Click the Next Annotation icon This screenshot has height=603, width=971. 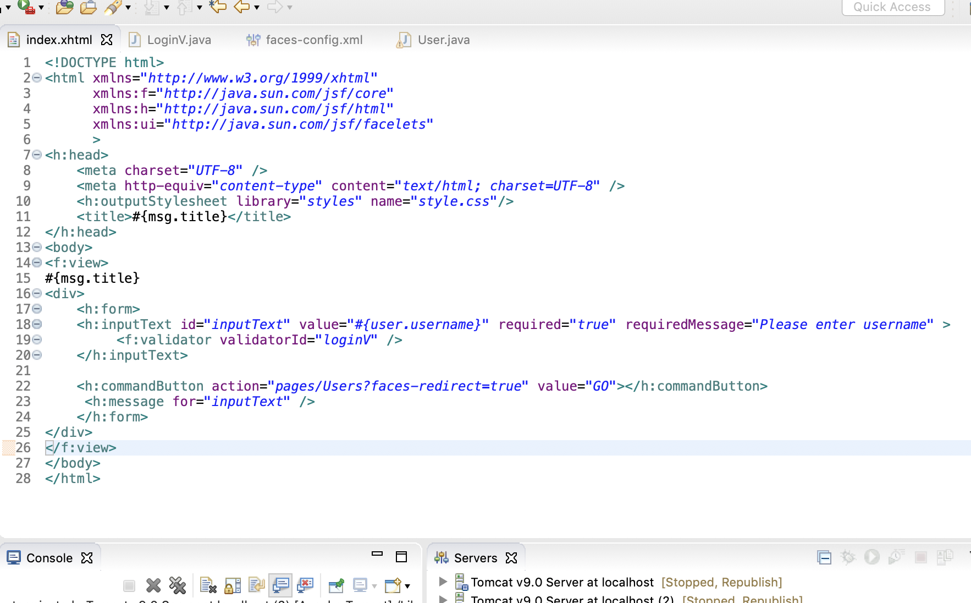point(152,7)
